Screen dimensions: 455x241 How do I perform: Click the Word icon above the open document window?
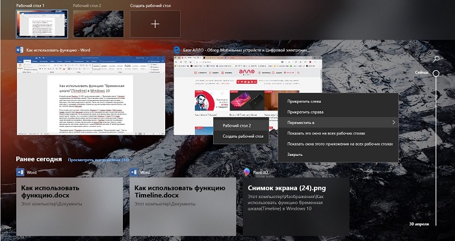[19, 50]
